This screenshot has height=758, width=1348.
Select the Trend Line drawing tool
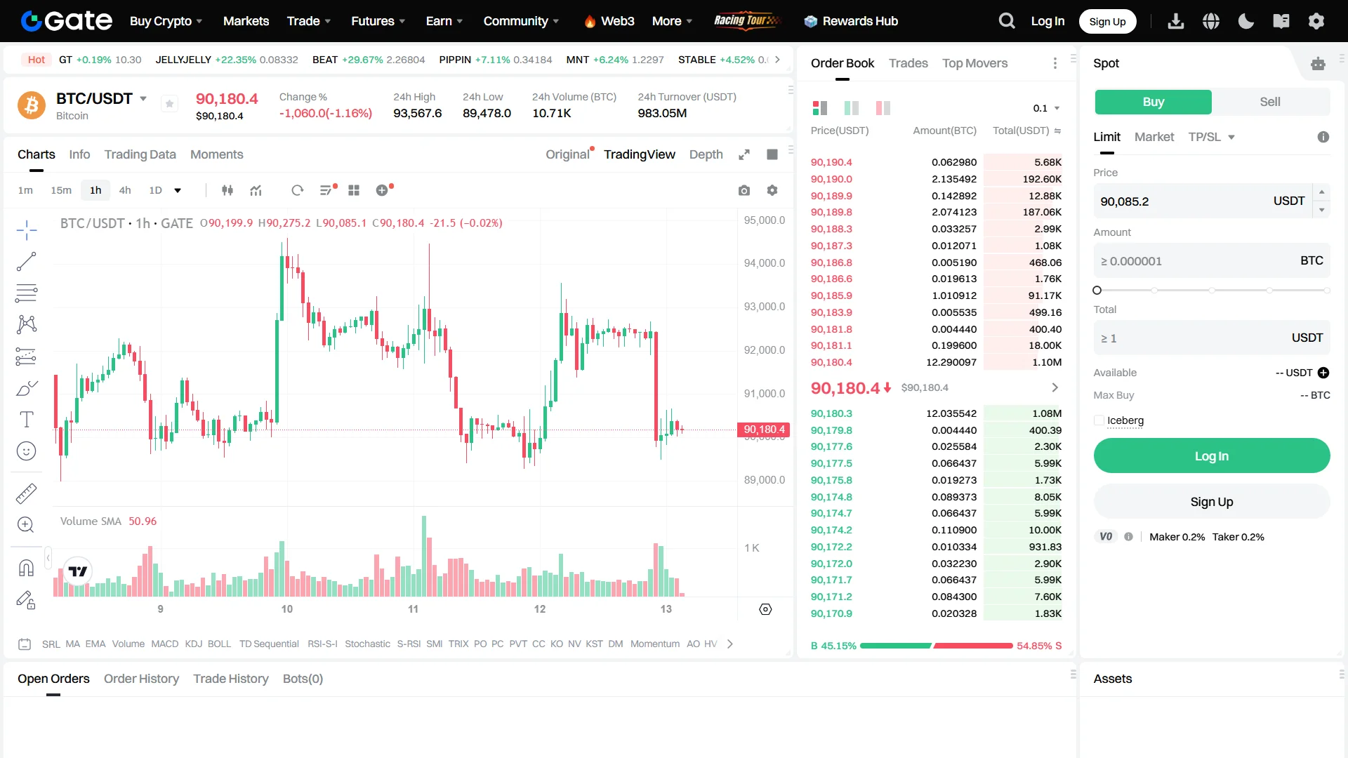26,262
